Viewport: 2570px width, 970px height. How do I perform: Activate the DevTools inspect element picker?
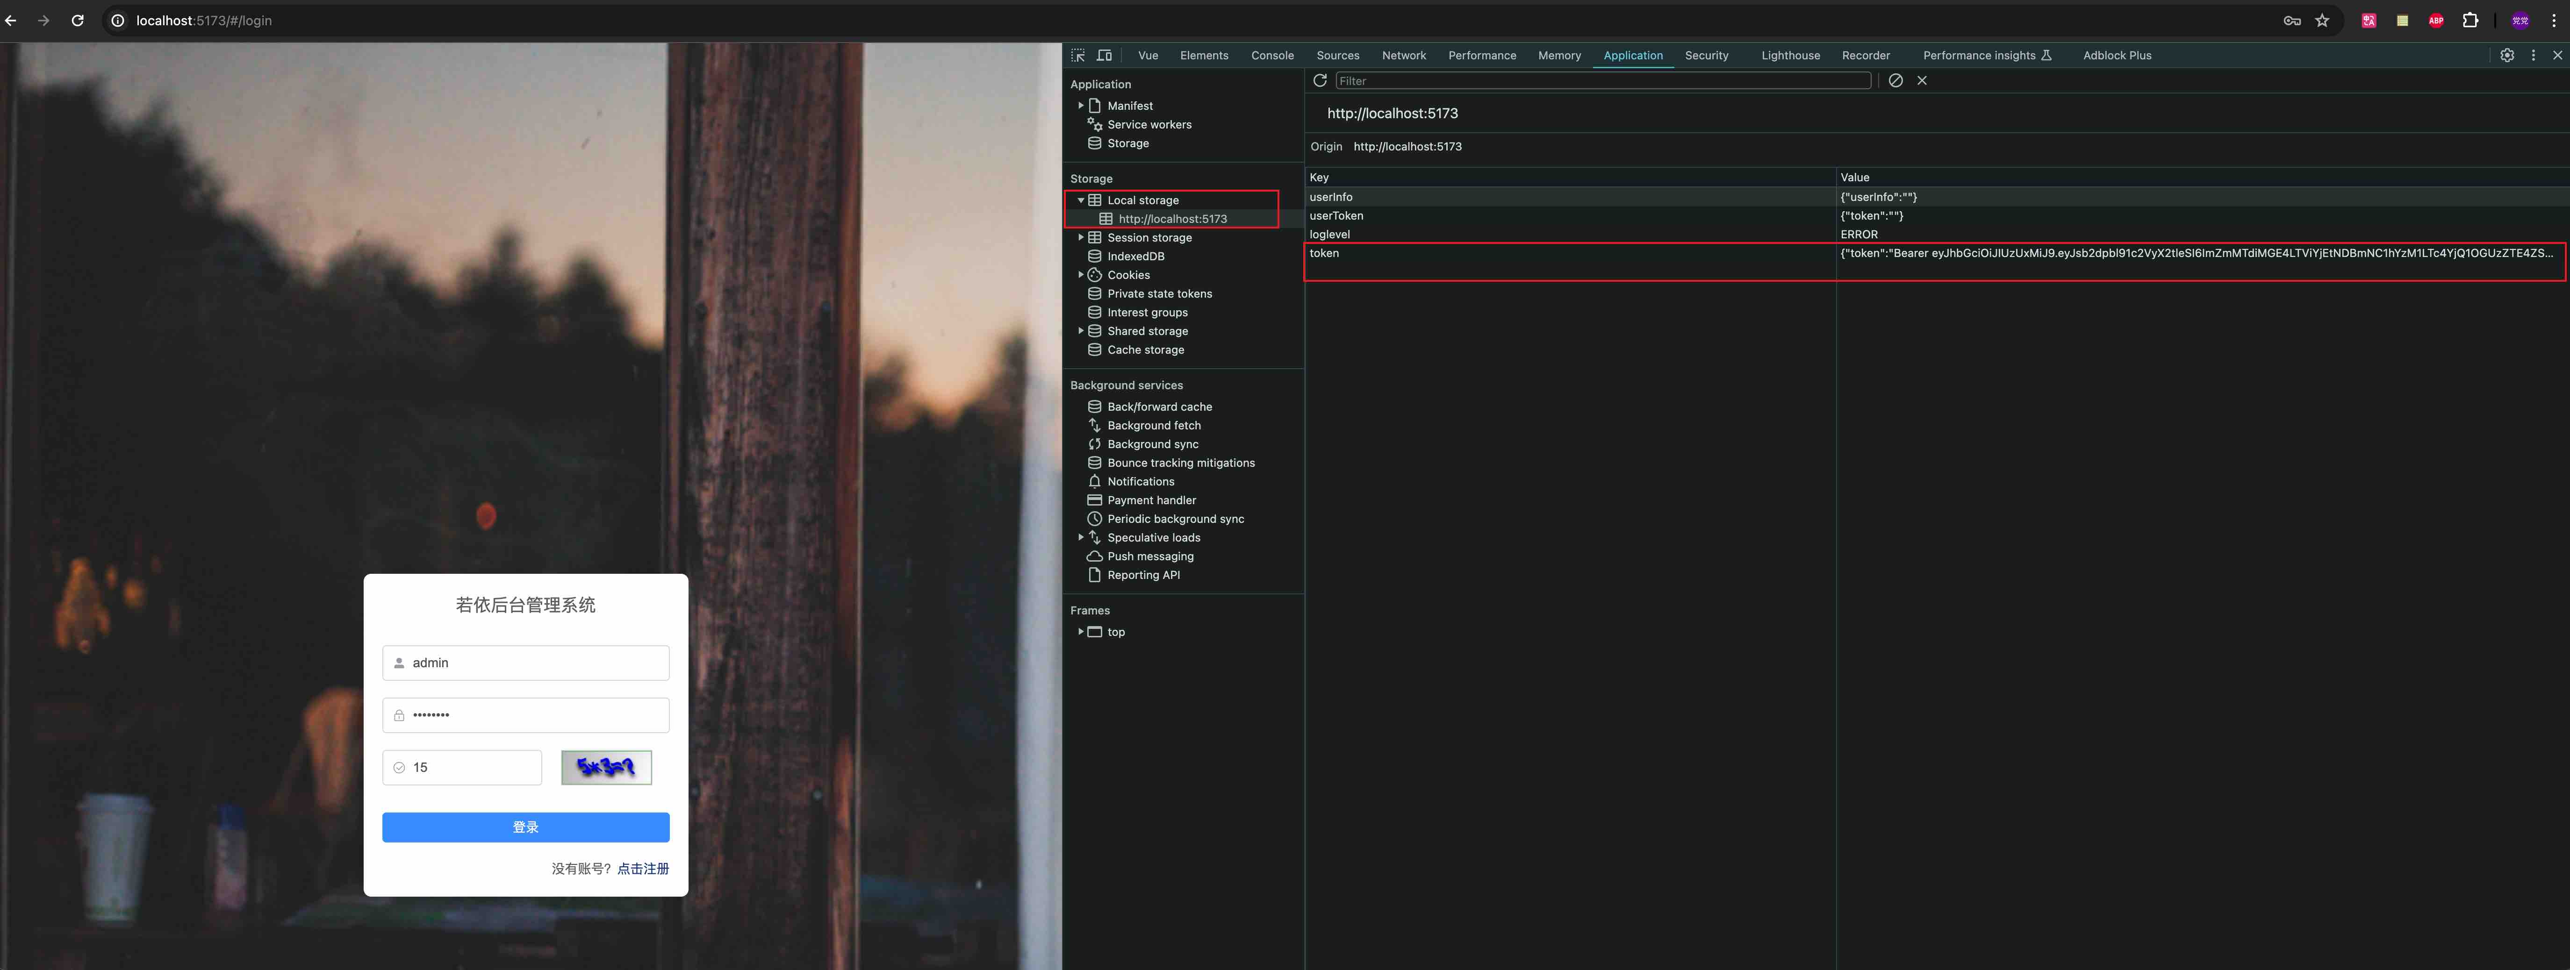coord(1078,56)
